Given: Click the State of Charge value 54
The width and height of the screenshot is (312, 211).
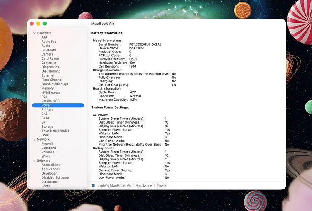Looking at the screenshot, I should (x=174, y=85).
